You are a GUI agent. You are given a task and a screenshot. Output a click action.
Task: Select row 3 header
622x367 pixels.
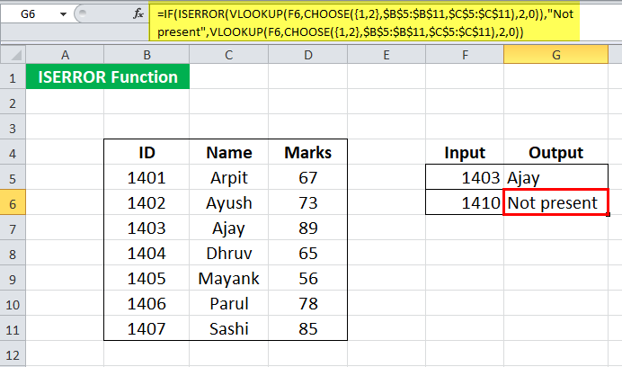point(13,127)
